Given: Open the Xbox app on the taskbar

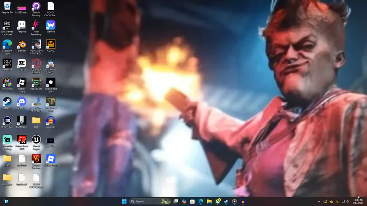Looking at the screenshot, I should pyautogui.click(x=218, y=202).
